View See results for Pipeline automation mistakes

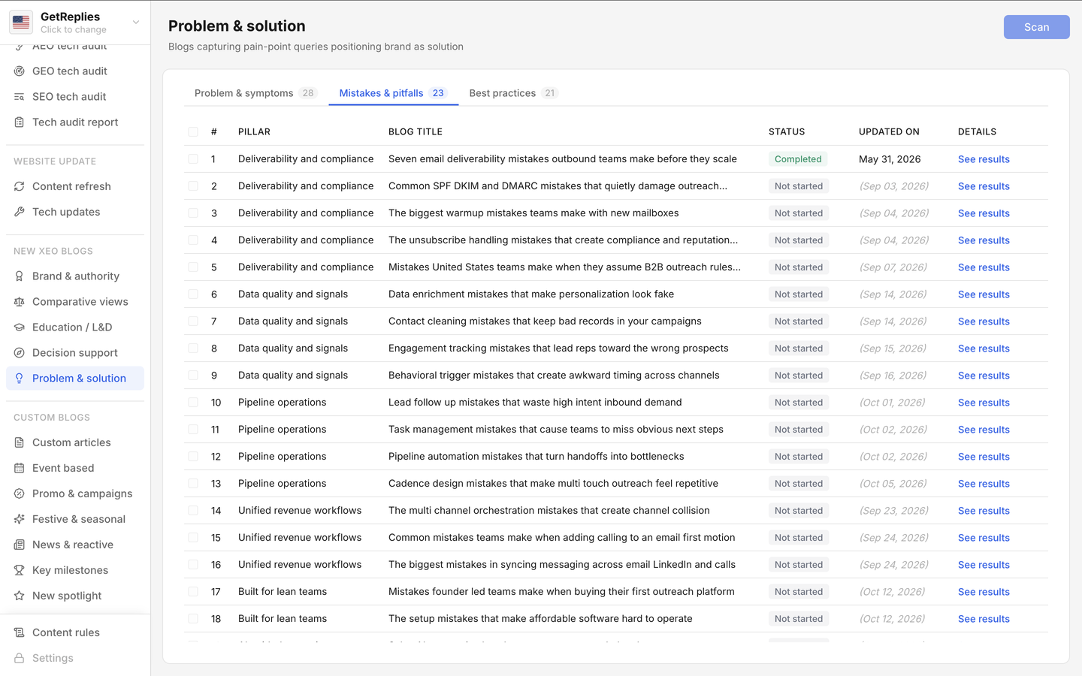point(984,457)
